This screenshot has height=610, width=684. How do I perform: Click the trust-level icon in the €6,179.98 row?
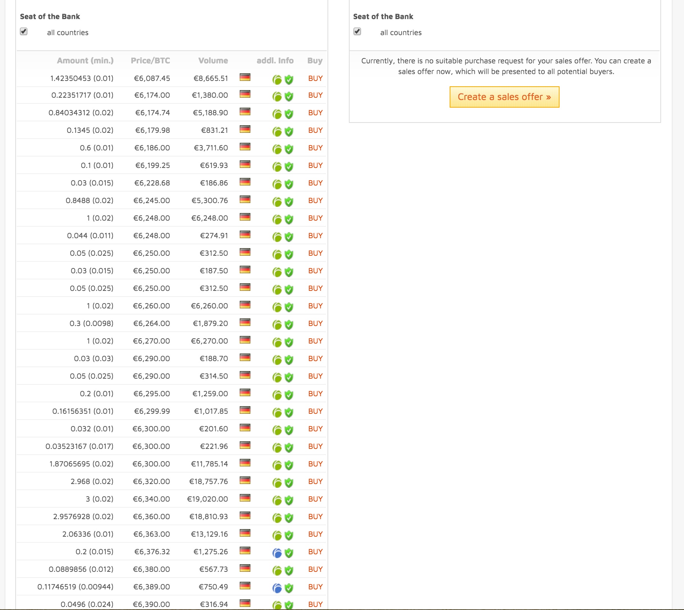pos(277,132)
